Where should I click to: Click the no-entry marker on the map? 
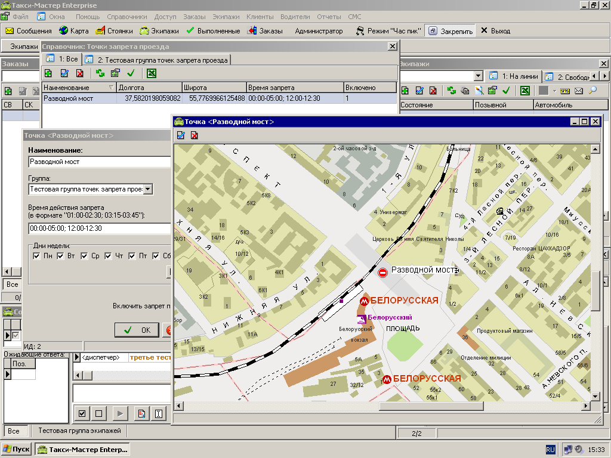coord(383,272)
